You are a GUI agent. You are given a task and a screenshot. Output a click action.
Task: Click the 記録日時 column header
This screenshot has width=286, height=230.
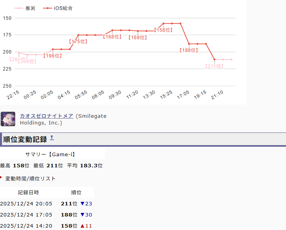tap(29, 192)
